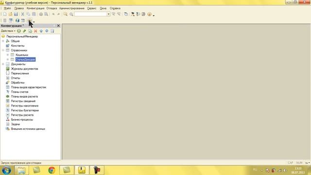Close the Configuration panel with its X
311x175 pixels.
(x=58, y=26)
